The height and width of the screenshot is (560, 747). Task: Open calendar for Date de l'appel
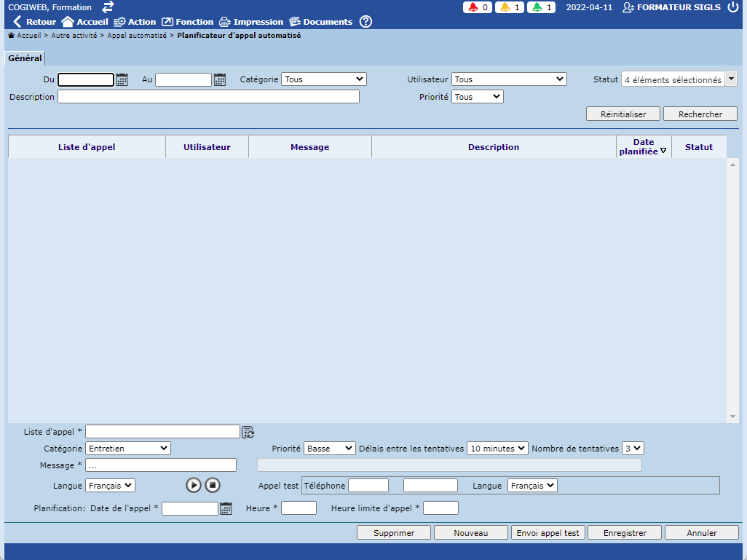(226, 508)
